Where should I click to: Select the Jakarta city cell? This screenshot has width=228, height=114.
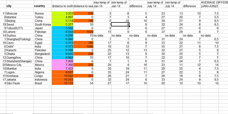tap(20, 80)
